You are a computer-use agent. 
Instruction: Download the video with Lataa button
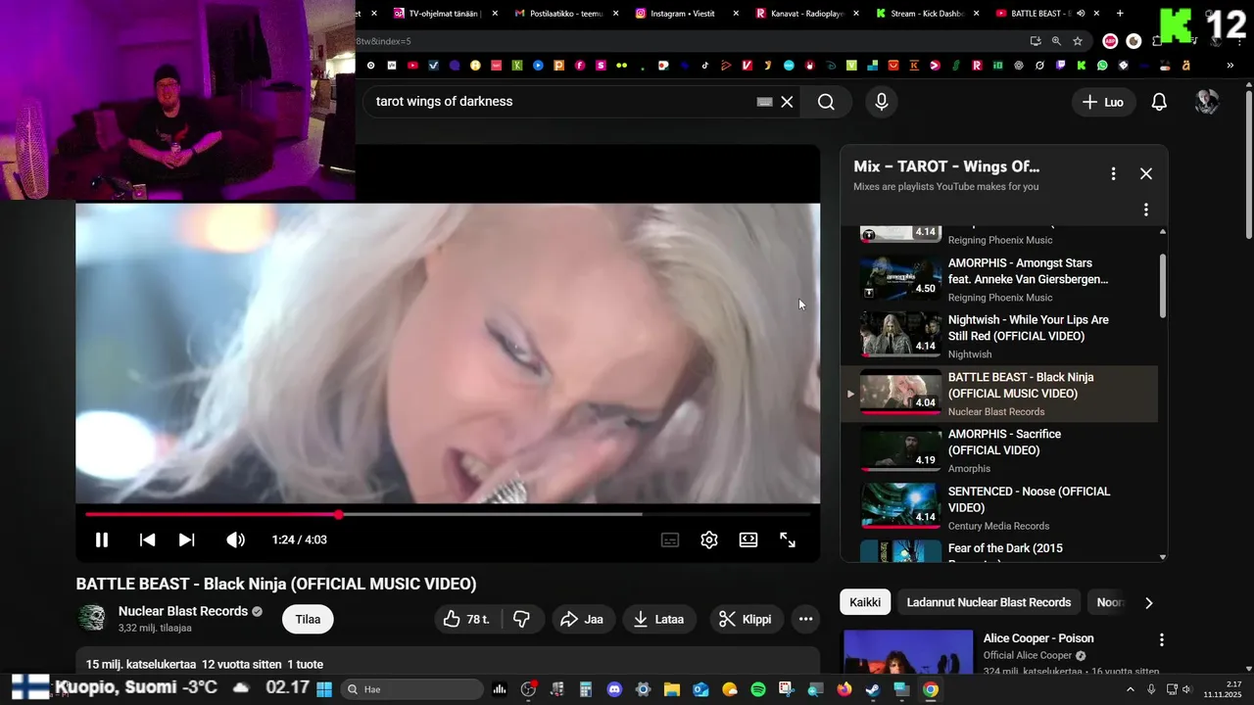(659, 619)
